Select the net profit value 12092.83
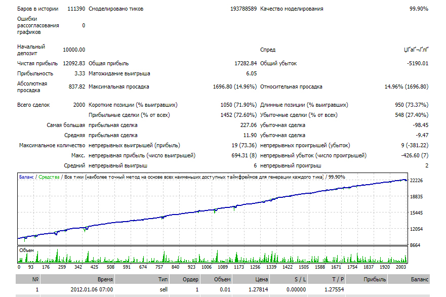Viewport: 446px width, 297px height. pos(74,63)
